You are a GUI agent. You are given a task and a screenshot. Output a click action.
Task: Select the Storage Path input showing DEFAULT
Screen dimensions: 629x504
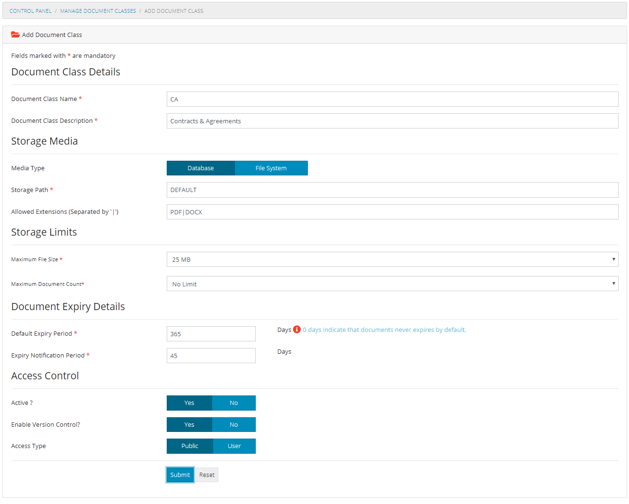click(x=392, y=190)
